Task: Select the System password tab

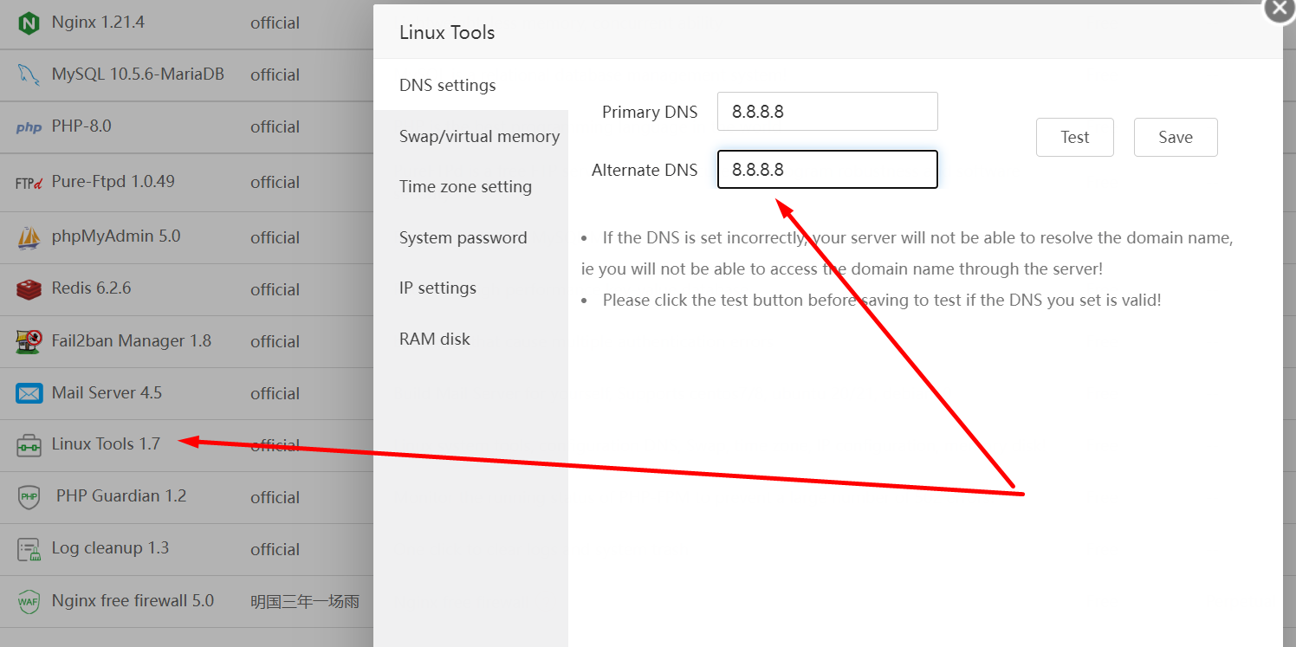Action: pos(463,237)
